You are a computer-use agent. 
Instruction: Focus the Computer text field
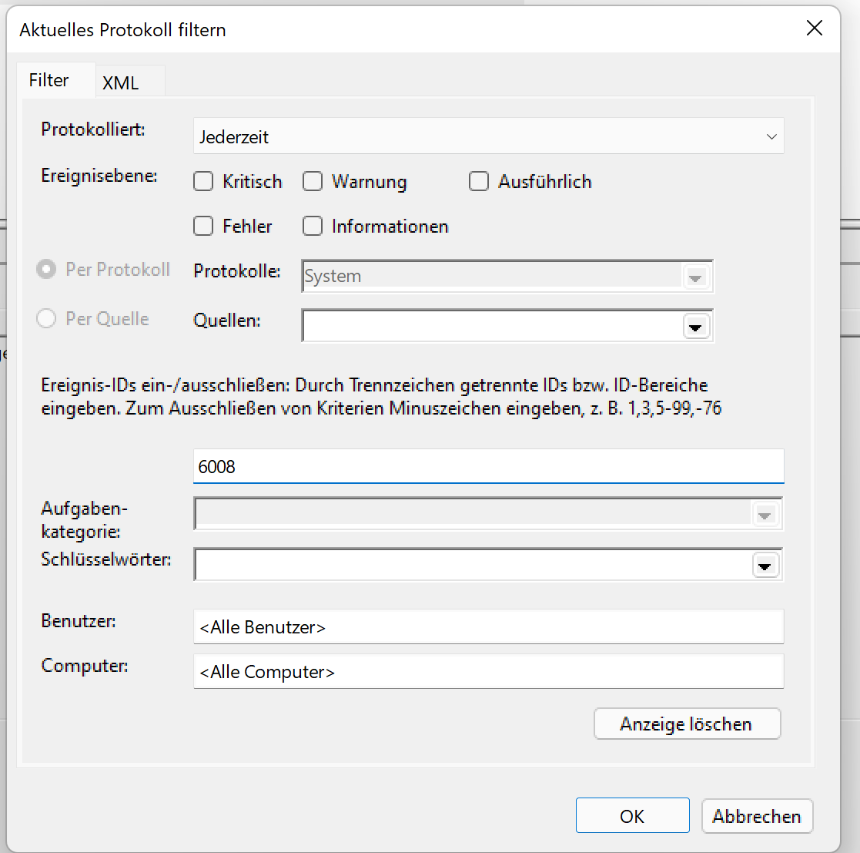(488, 672)
